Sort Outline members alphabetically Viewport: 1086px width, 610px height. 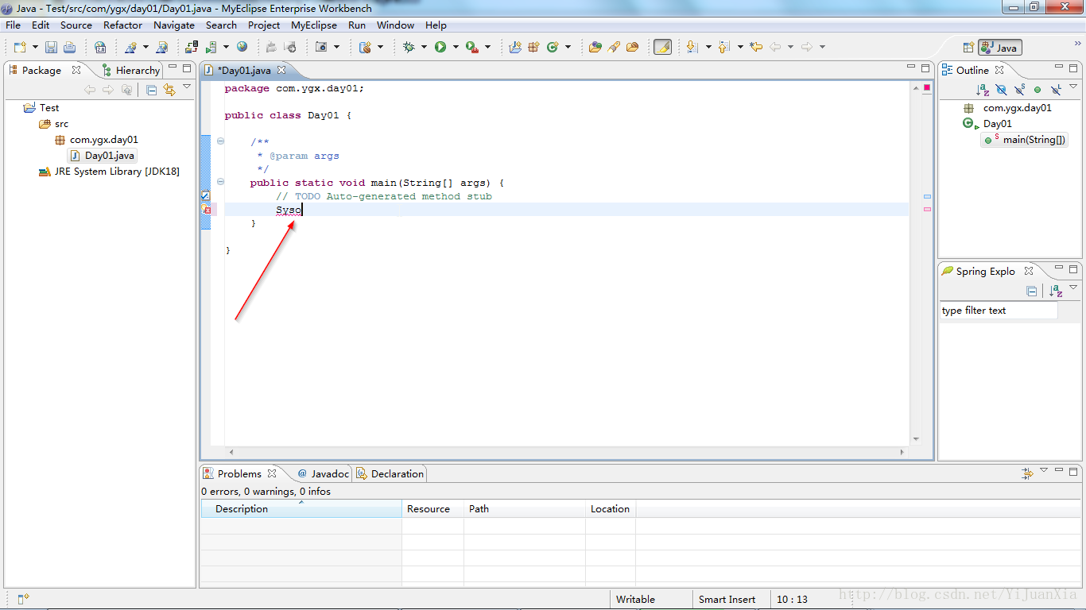pyautogui.click(x=983, y=90)
